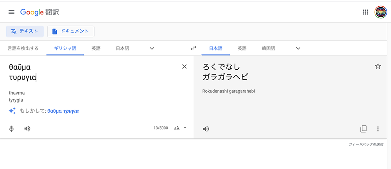Select 韓国語 as target language
Viewport: 391px width, 169px height.
(x=268, y=49)
